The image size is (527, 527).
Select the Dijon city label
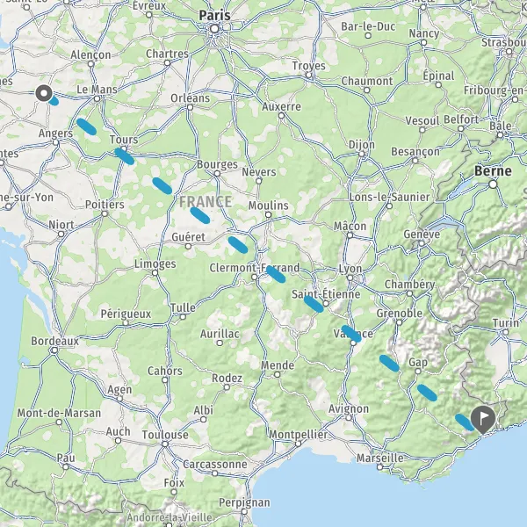point(362,145)
